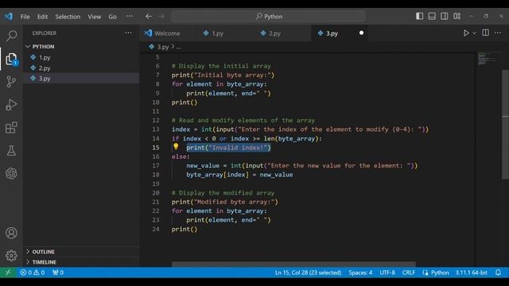This screenshot has width=509, height=286.
Task: Open notifications bell in status bar
Action: (499, 272)
